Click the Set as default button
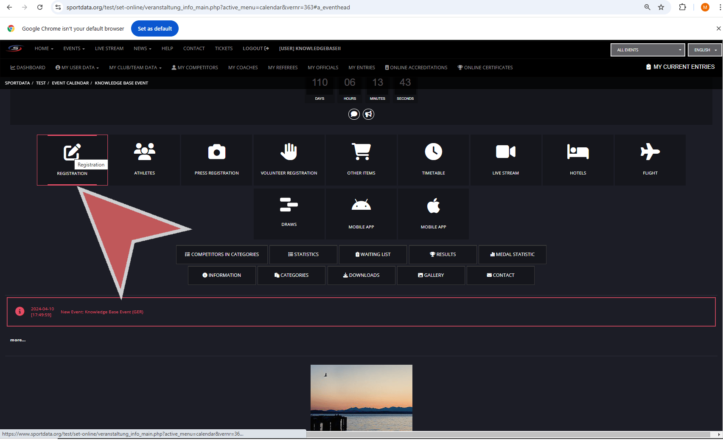723x442 pixels. pos(154,28)
